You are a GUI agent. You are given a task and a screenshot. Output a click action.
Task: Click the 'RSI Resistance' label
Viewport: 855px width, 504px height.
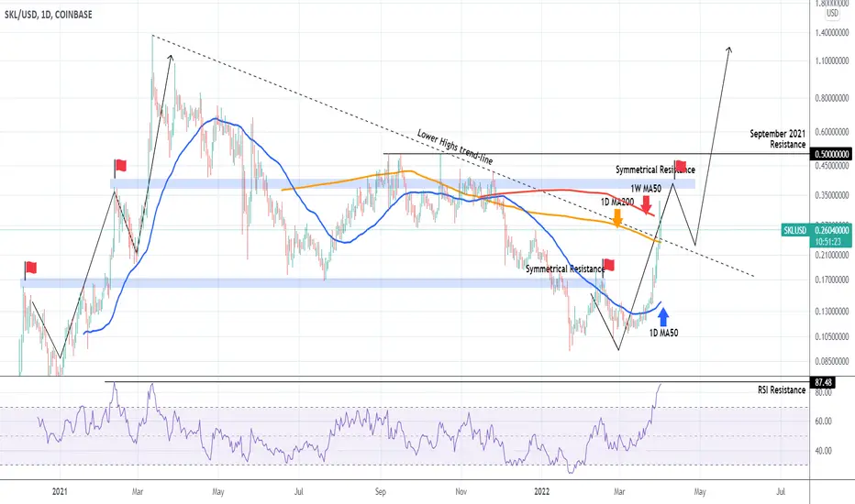click(782, 390)
